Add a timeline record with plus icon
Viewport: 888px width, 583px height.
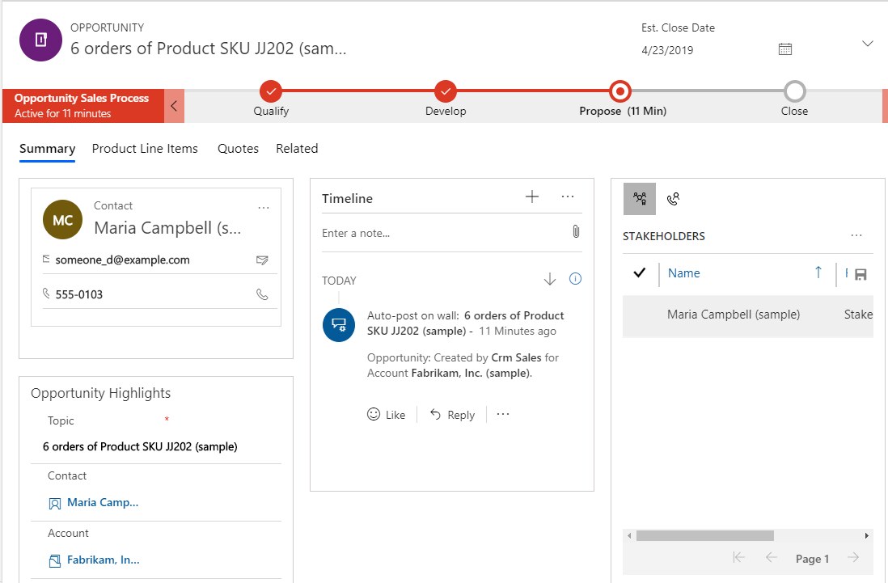coord(532,197)
